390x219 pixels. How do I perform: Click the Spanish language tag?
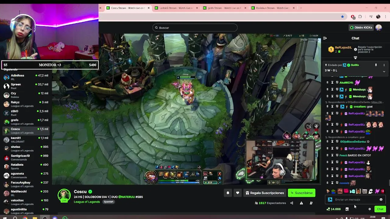[x=108, y=202]
